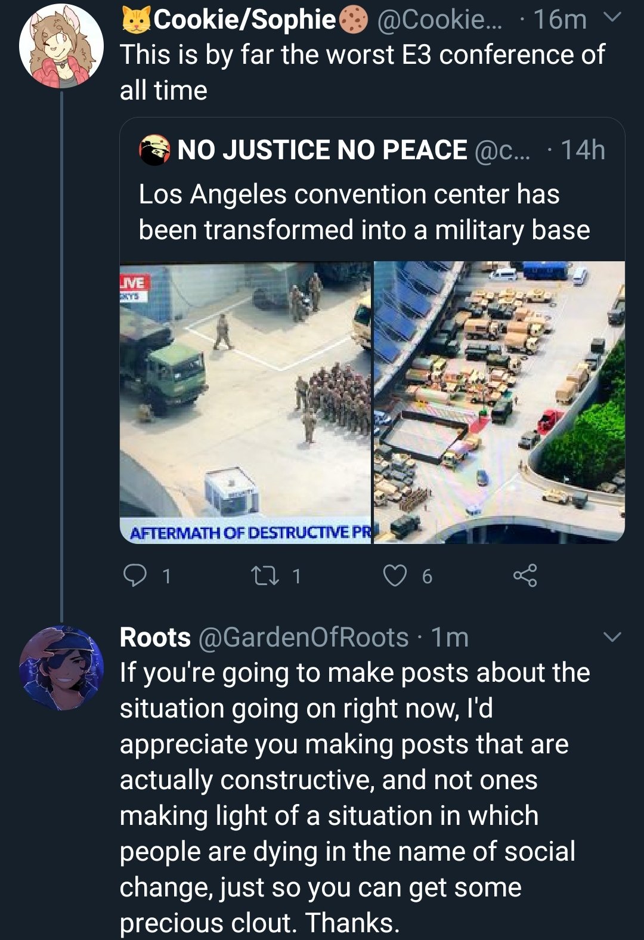Tap the NO JUSTICE NO PEACE avatar
Image resolution: width=644 pixels, height=940 pixels.
154,150
